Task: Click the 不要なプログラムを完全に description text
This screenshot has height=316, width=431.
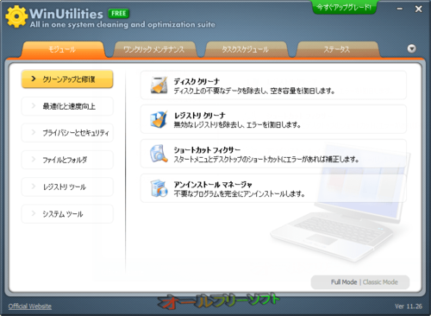Action: (x=239, y=193)
